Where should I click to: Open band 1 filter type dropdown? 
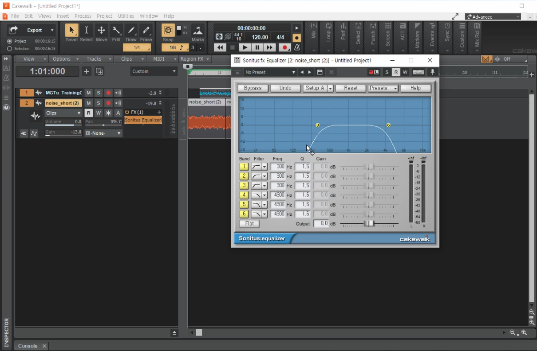click(x=264, y=167)
